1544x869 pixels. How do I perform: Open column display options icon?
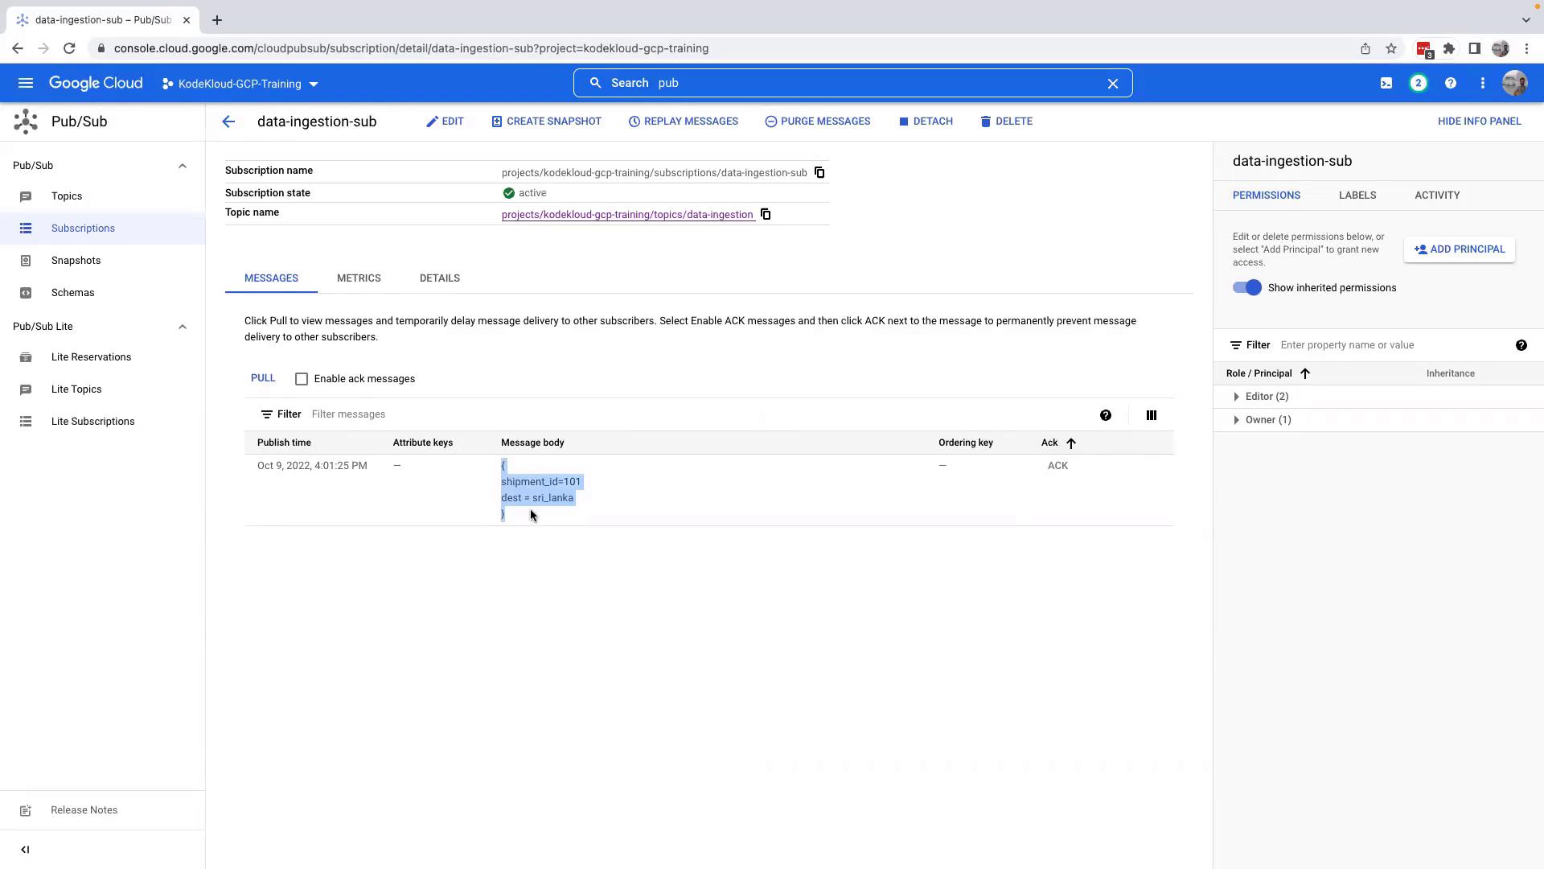(1152, 415)
